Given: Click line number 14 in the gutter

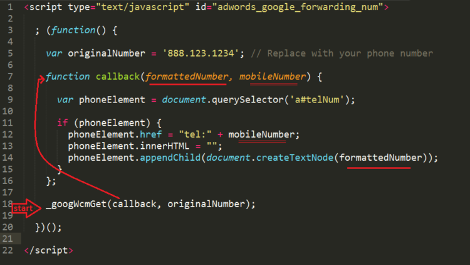Looking at the screenshot, I should click(x=8, y=158).
